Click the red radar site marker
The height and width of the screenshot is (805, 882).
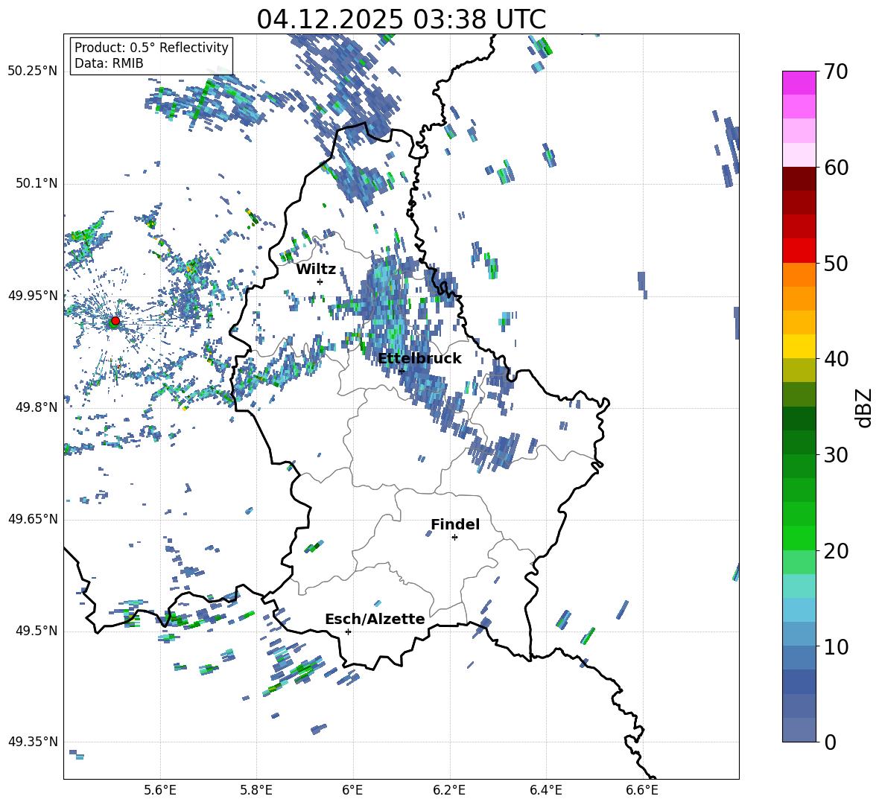click(115, 321)
